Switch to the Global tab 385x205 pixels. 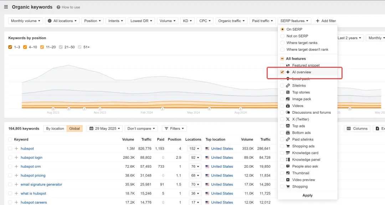[75, 128]
